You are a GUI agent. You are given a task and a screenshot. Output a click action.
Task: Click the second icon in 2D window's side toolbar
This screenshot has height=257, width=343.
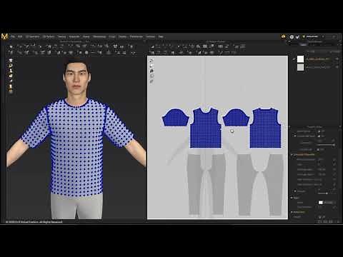click(151, 66)
